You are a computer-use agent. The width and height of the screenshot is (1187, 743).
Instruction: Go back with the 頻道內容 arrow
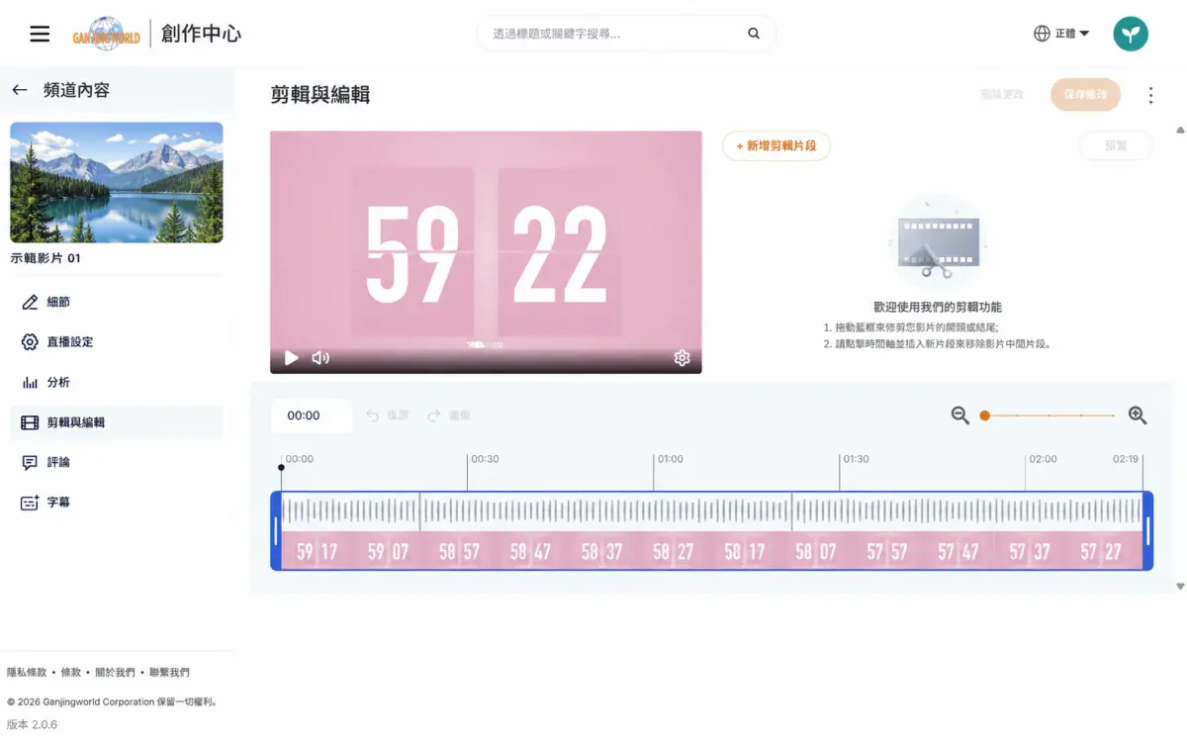tap(20, 90)
